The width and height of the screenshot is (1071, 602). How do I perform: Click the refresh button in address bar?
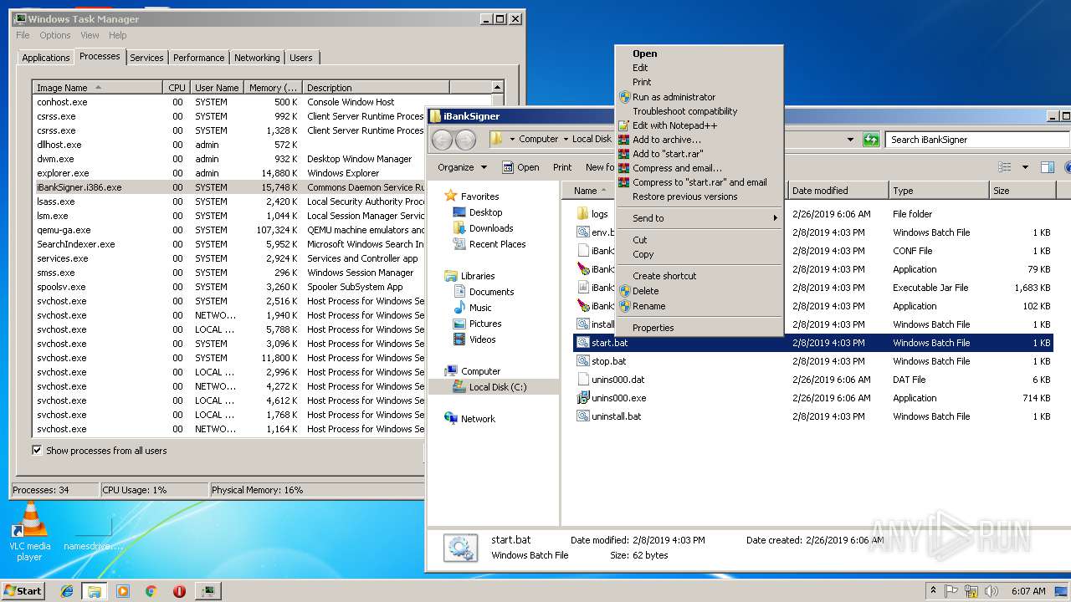pyautogui.click(x=871, y=140)
